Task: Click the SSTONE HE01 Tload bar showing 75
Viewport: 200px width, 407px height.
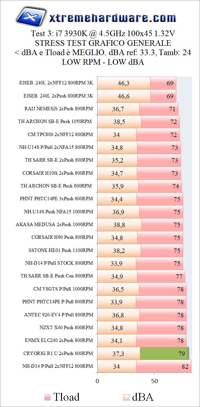Action: [162, 250]
